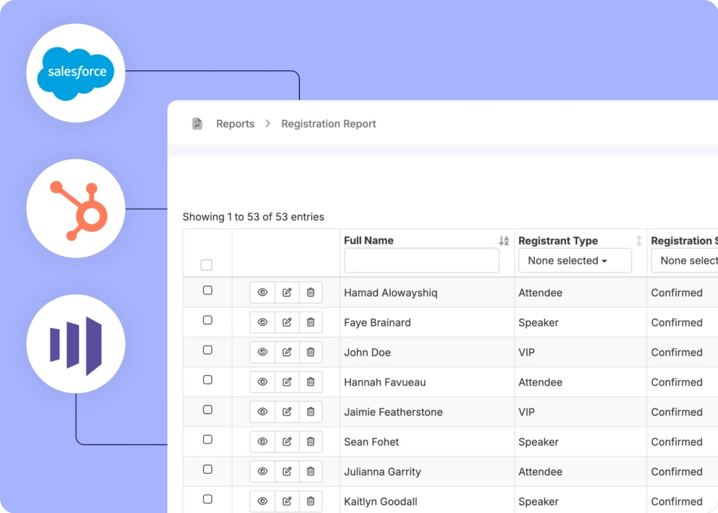This screenshot has width=718, height=513.
Task: Select the Marketo integration logo
Action: [x=76, y=344]
